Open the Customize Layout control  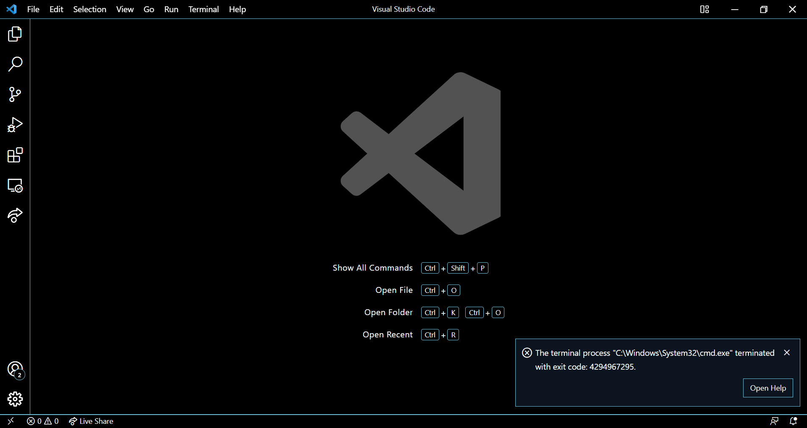(x=704, y=9)
